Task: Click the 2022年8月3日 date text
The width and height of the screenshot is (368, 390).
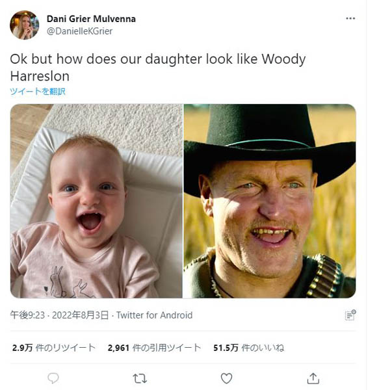Action: click(81, 315)
